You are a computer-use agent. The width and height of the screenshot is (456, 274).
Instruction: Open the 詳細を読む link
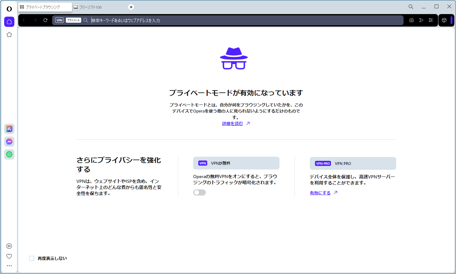(232, 123)
